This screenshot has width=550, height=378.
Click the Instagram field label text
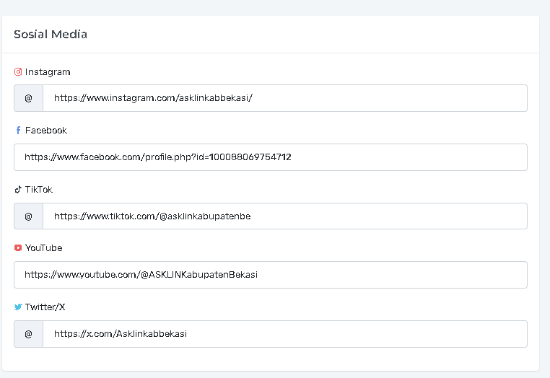pyautogui.click(x=48, y=72)
